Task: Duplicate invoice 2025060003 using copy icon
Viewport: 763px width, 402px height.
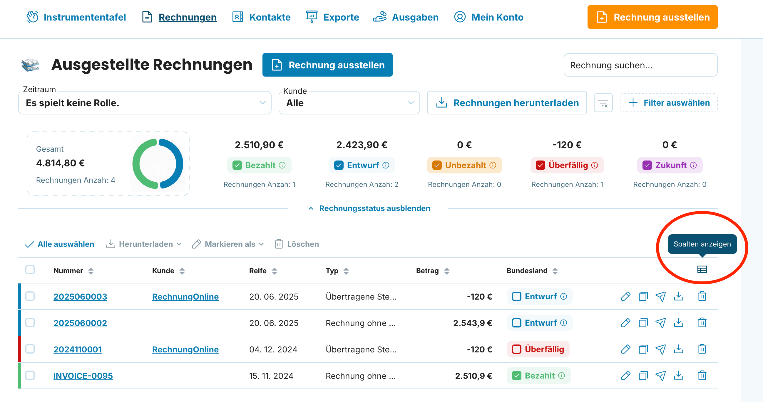Action: (x=643, y=296)
